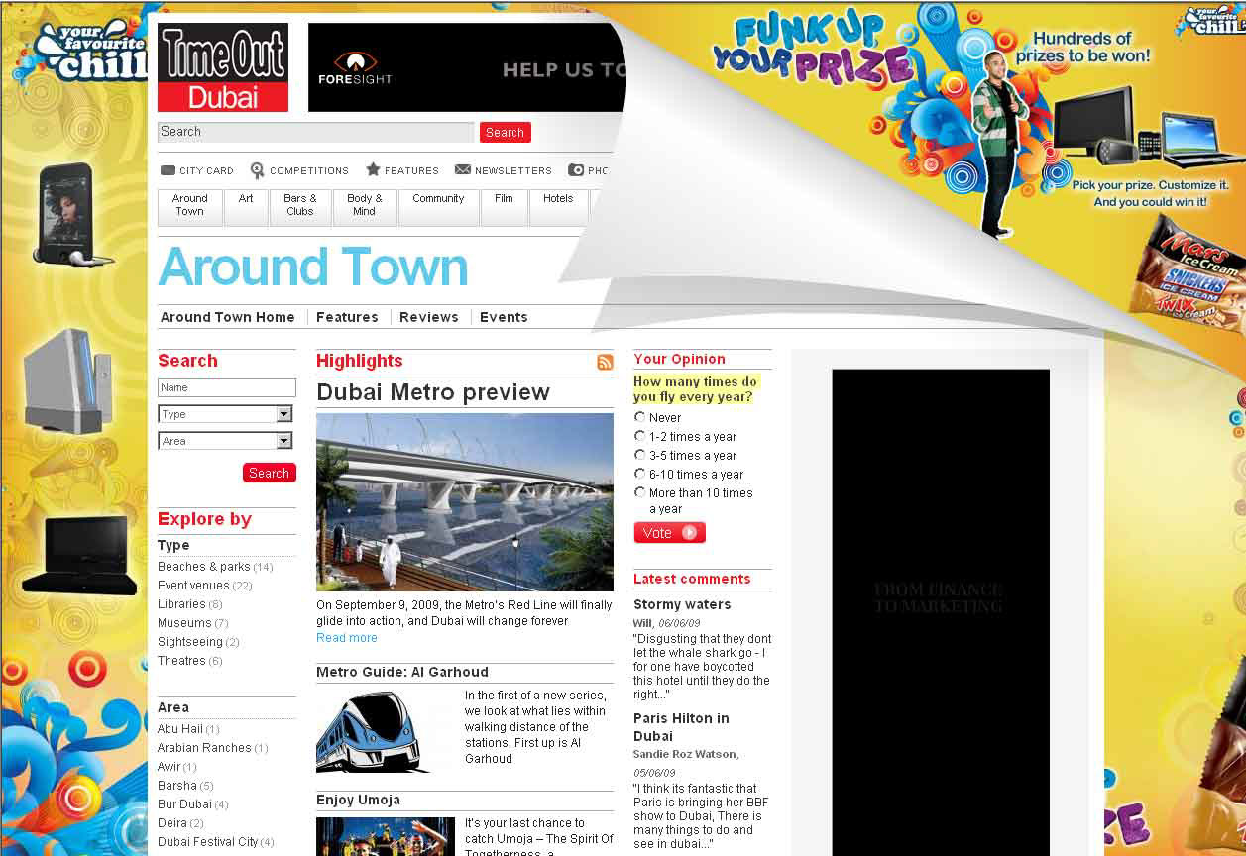Click the Funk Up Your Prize ad title

[813, 50]
